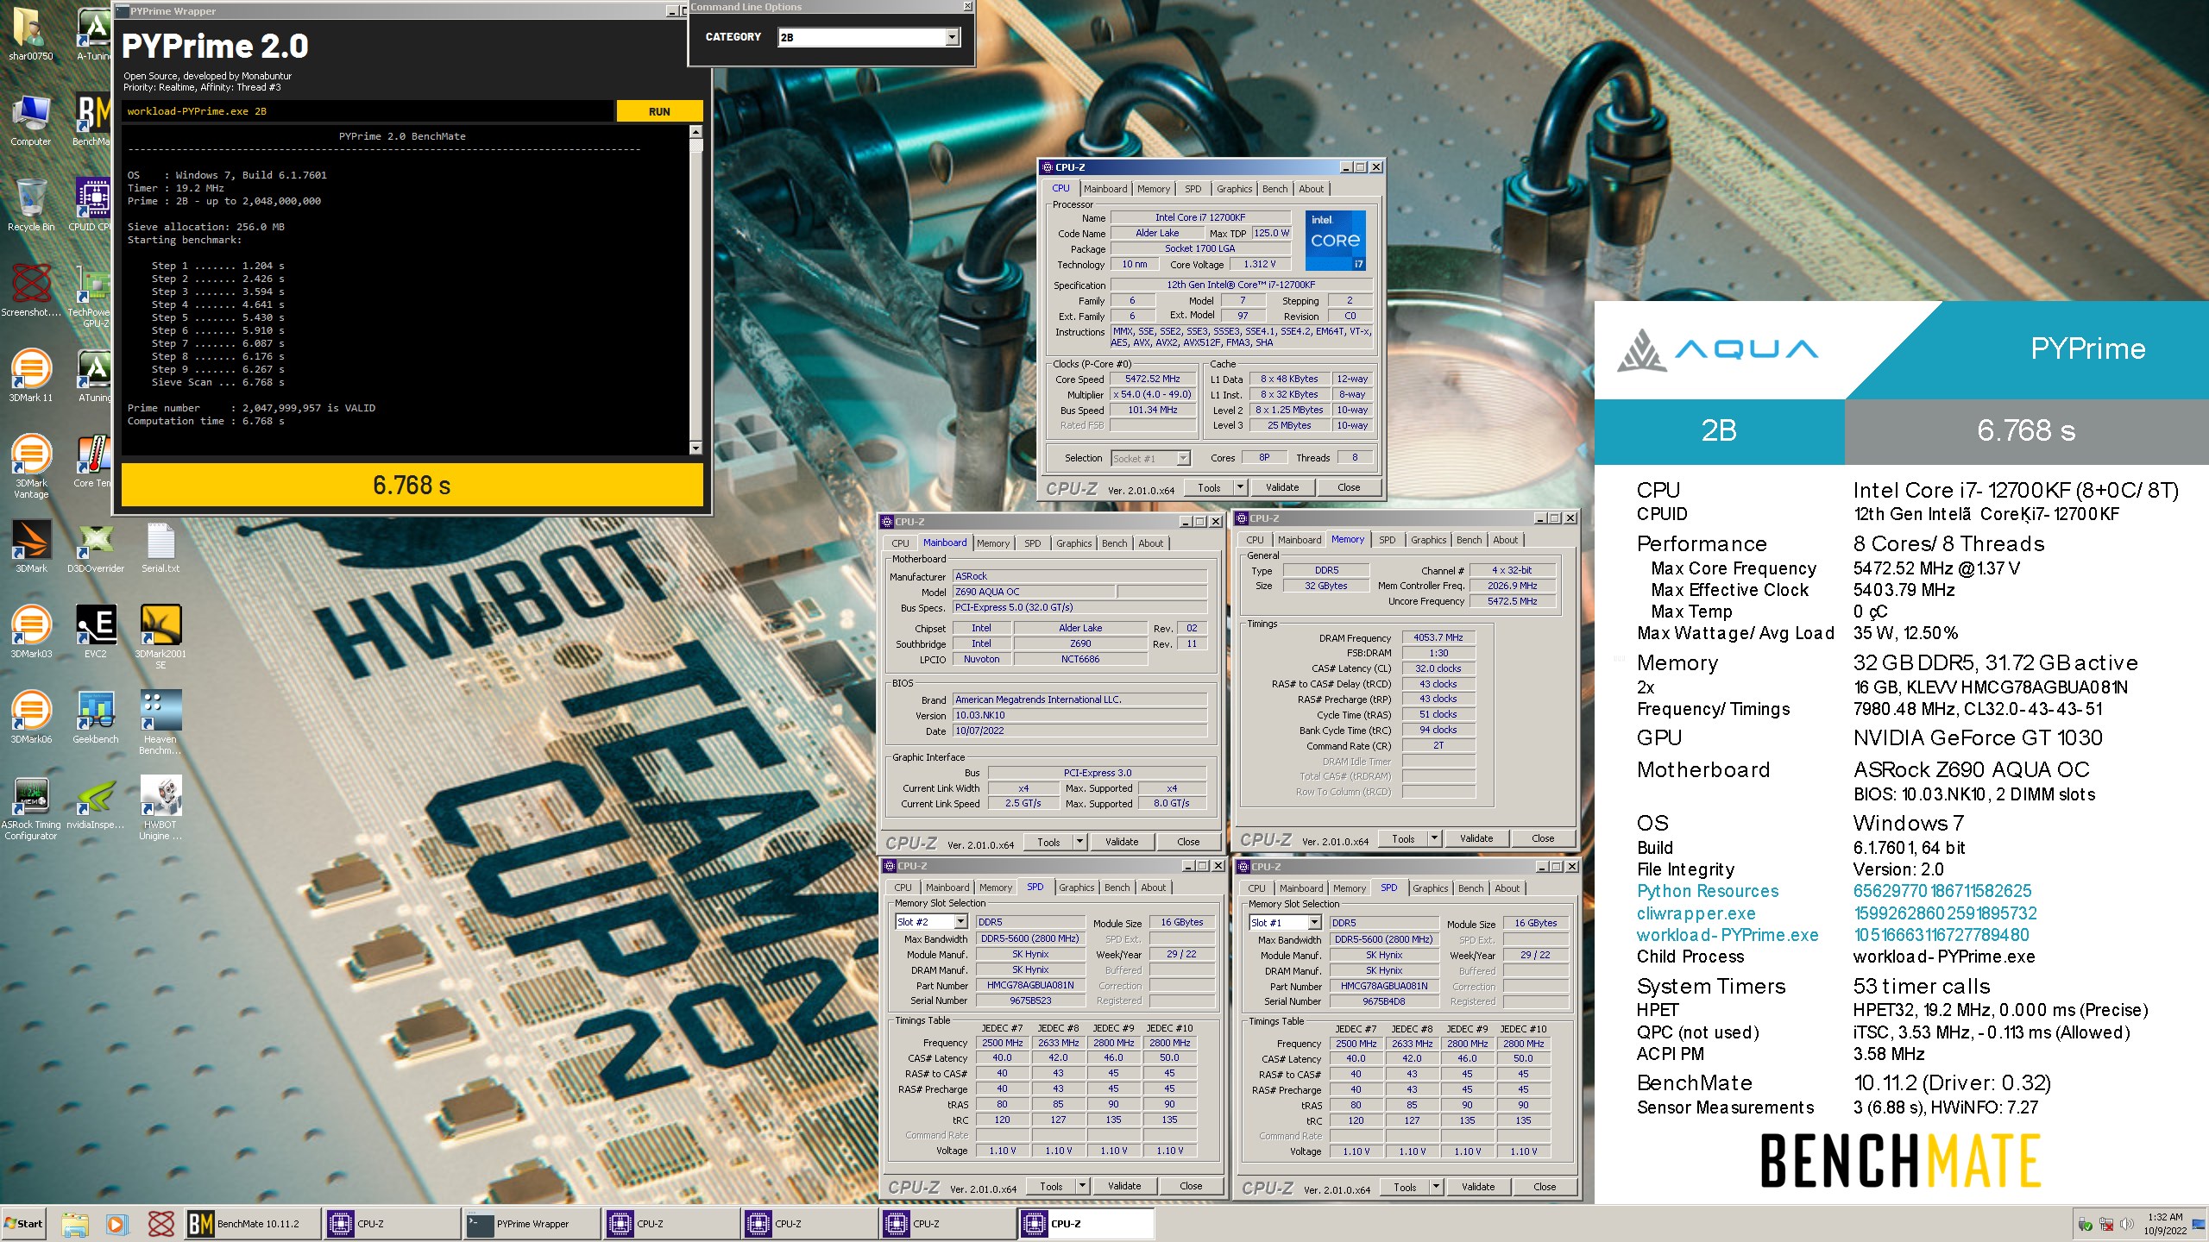Launch 3DMark 11 from the desktop
2209x1242 pixels.
(x=30, y=376)
